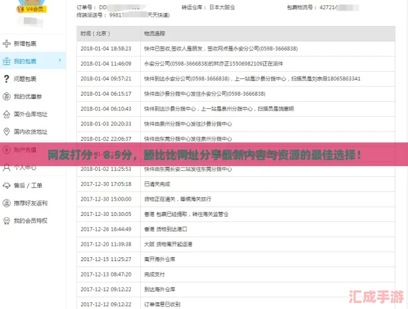The width and height of the screenshot is (408, 309).
Task: Click the V4会员 level badge
Action: click(x=31, y=9)
